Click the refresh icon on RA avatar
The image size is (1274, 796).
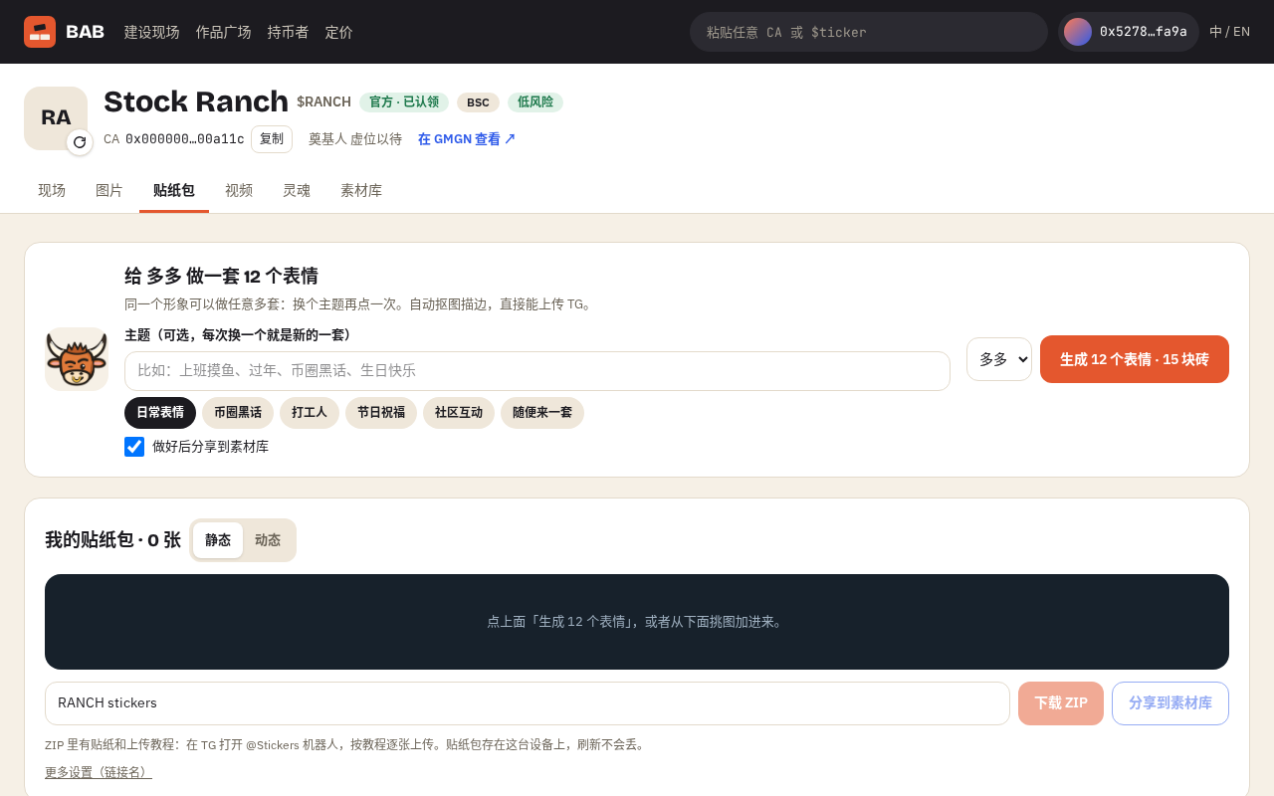coord(80,142)
